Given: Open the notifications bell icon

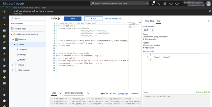Looking at the screenshot, I should point(153,3).
